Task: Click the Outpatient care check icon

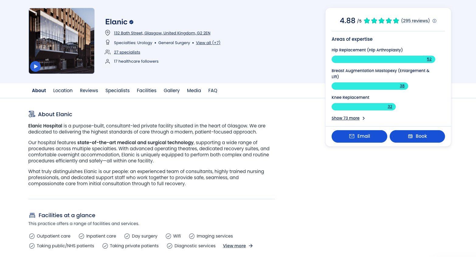Action: pos(32,236)
